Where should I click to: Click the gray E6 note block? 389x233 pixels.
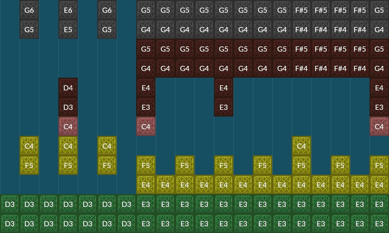[x=68, y=10]
